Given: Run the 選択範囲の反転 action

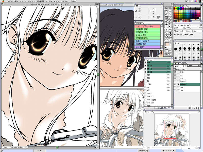Looking at the screenshot, I should (x=147, y=29).
